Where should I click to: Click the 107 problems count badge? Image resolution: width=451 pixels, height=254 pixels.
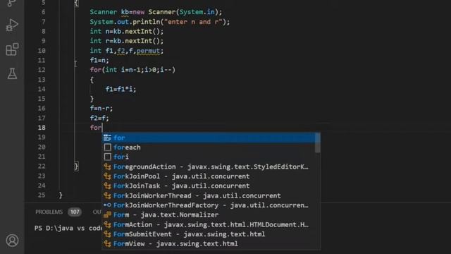(x=75, y=212)
